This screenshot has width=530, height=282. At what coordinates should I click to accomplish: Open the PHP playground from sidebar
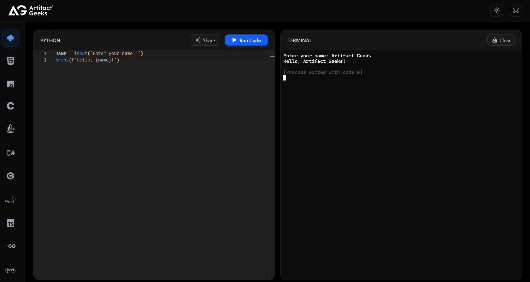click(10, 270)
